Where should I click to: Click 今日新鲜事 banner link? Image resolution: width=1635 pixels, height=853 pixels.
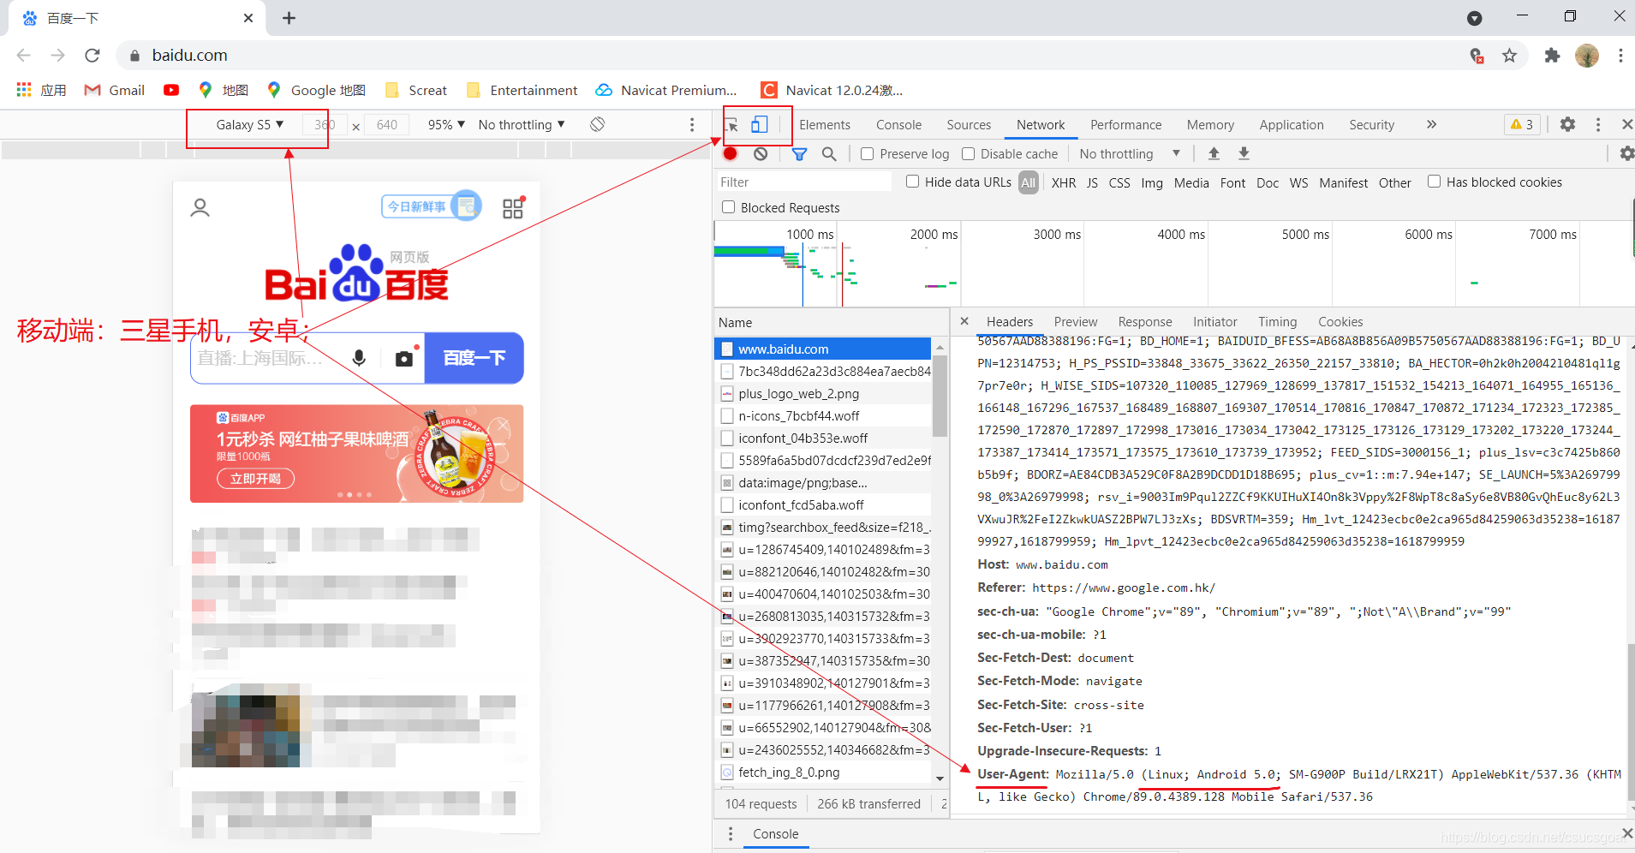(432, 206)
